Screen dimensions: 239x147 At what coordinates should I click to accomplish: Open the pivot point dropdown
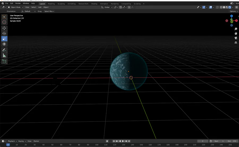click(116, 7)
